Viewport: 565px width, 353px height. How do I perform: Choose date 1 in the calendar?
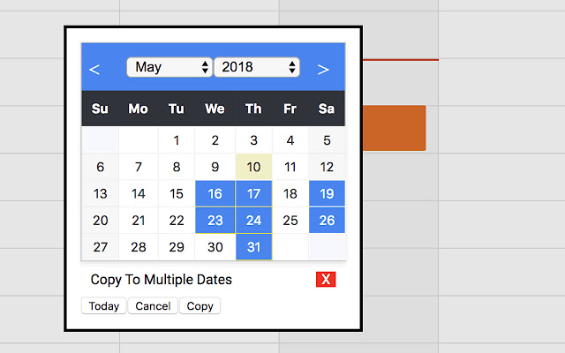[x=177, y=140]
